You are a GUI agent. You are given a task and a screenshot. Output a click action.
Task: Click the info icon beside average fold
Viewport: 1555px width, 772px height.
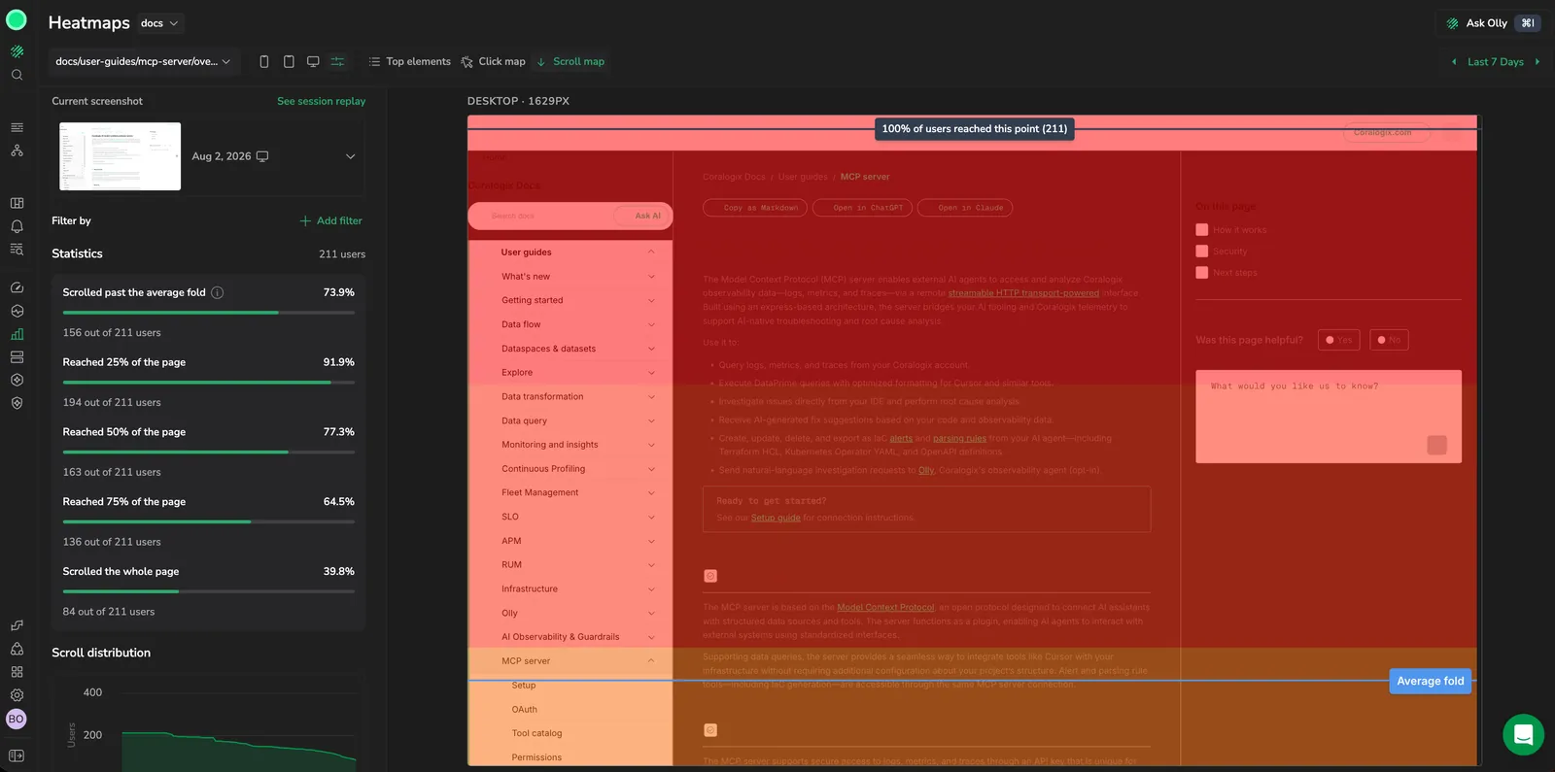coord(218,292)
